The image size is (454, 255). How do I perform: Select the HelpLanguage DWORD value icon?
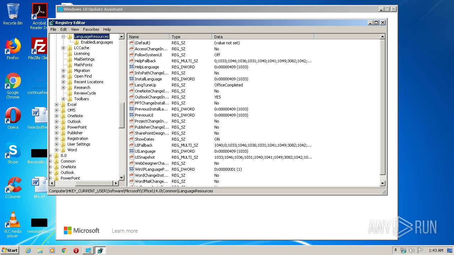[131, 67]
